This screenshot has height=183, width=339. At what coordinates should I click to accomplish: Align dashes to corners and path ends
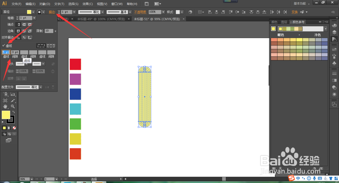click(51, 46)
